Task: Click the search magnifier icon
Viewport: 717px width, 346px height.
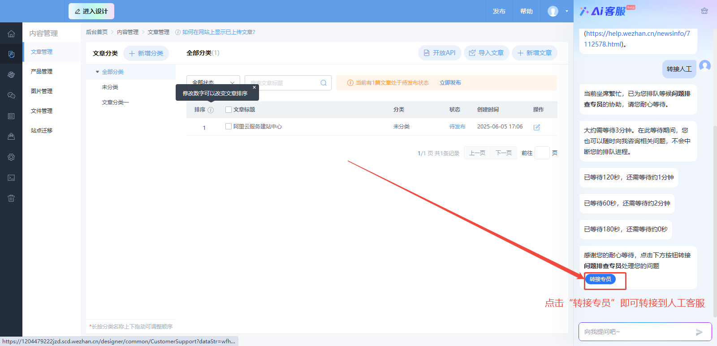Action: [x=324, y=83]
